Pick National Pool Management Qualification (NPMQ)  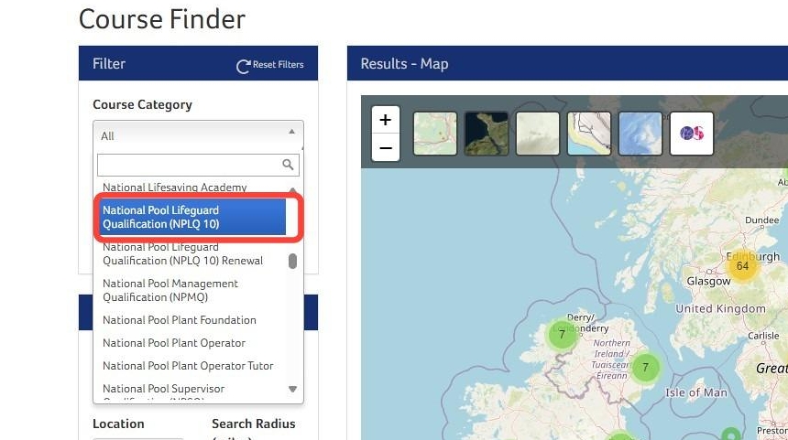click(x=170, y=290)
